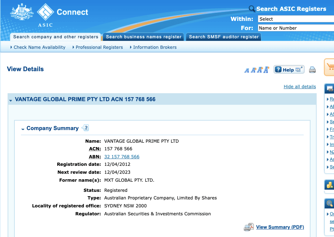Collapse the Vantage Global Prime company section

tap(10, 100)
